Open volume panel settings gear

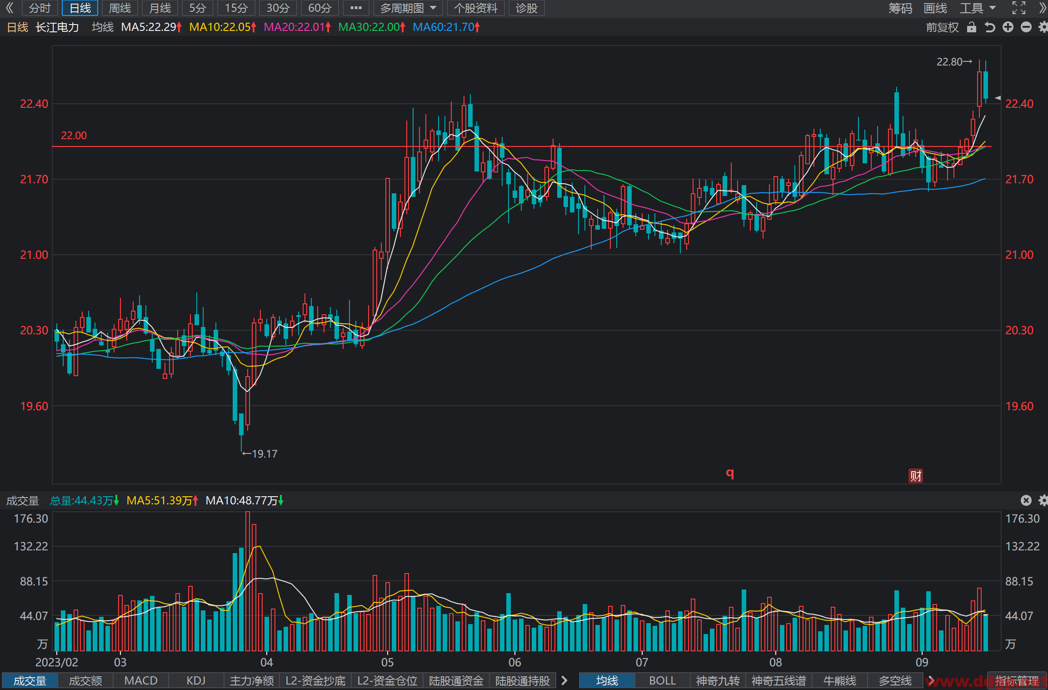1043,500
